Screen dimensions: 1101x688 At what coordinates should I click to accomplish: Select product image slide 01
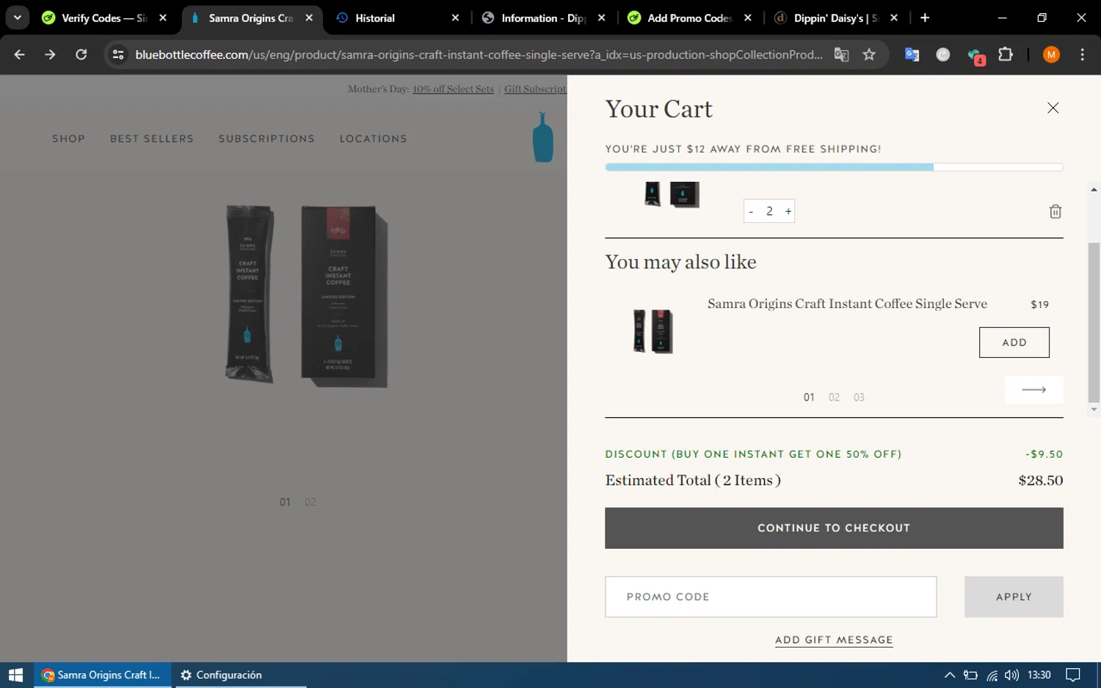285,502
